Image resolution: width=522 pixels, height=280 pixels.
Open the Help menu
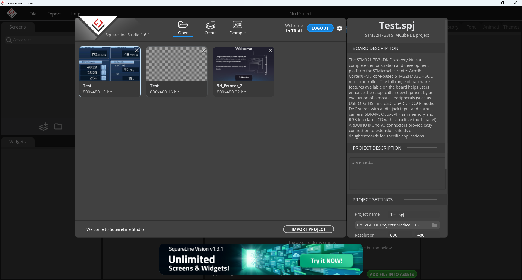(75, 14)
